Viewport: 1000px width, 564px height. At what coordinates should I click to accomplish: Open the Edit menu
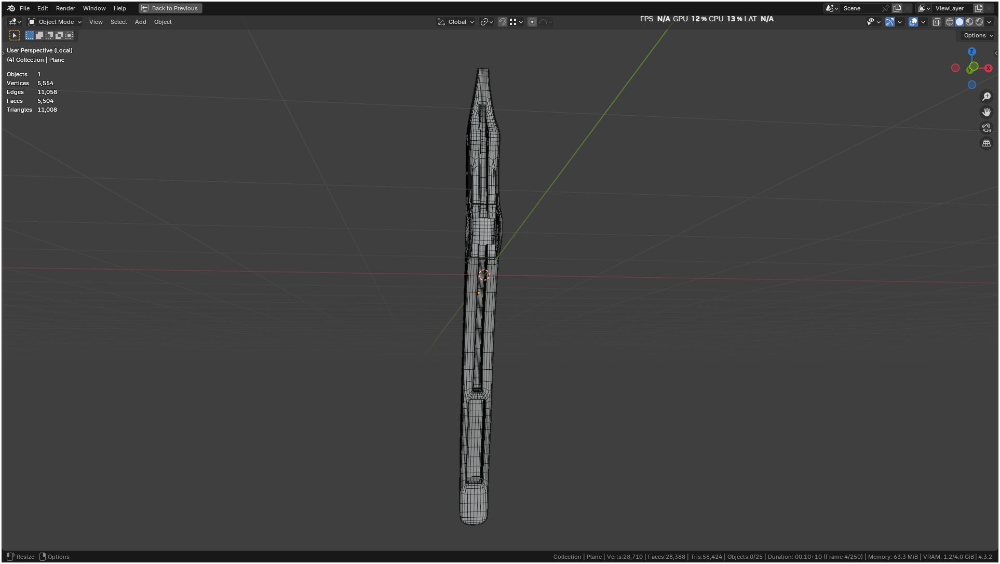[x=43, y=8]
